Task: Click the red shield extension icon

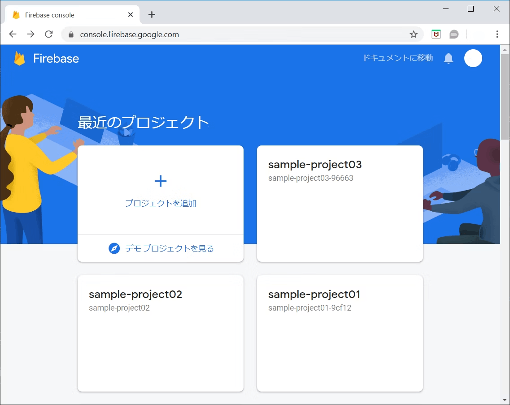Action: [436, 34]
